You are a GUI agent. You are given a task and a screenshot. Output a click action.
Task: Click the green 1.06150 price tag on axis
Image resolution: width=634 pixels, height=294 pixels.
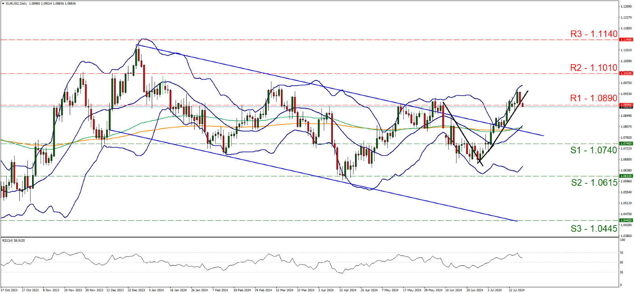626,176
